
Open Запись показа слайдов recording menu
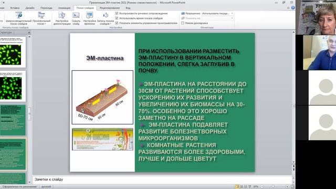(106, 18)
